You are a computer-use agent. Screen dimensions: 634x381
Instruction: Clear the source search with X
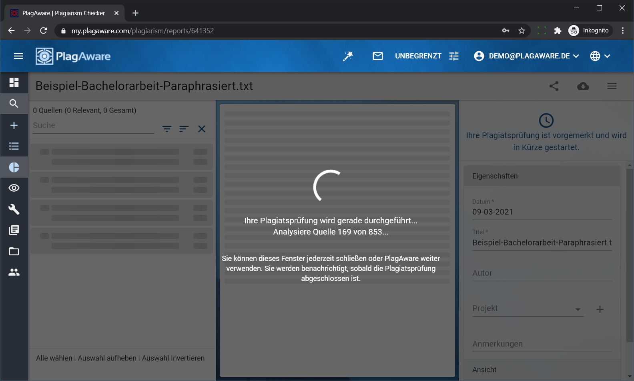[x=202, y=129]
